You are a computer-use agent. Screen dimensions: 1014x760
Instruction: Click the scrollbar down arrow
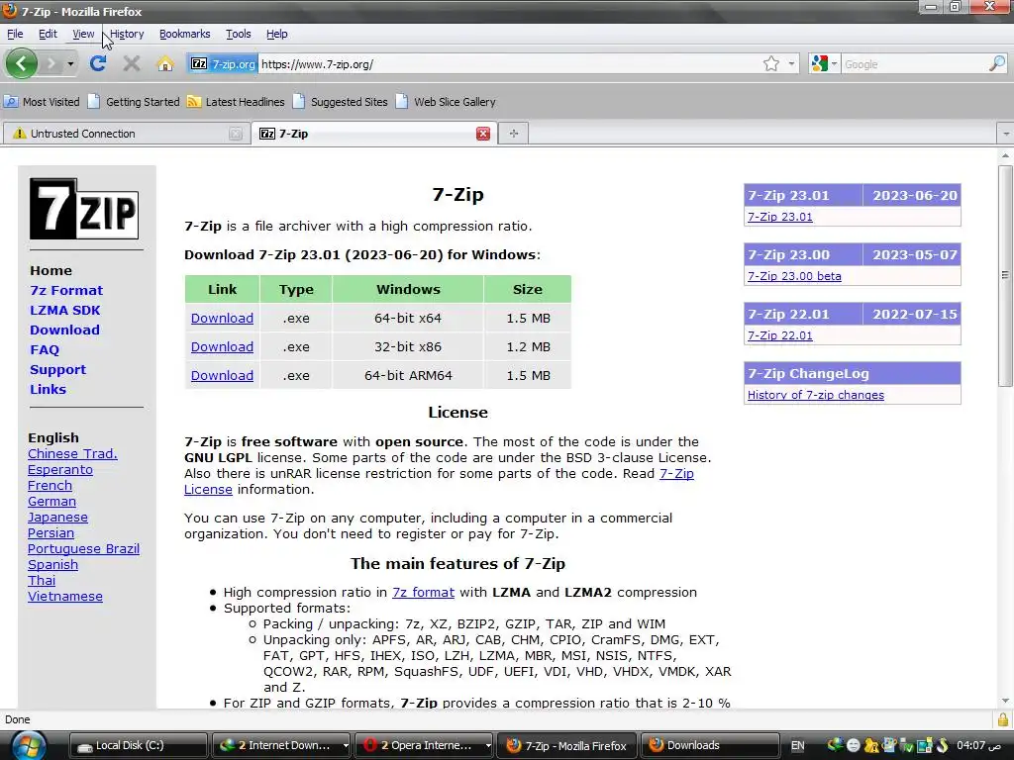(x=1005, y=701)
